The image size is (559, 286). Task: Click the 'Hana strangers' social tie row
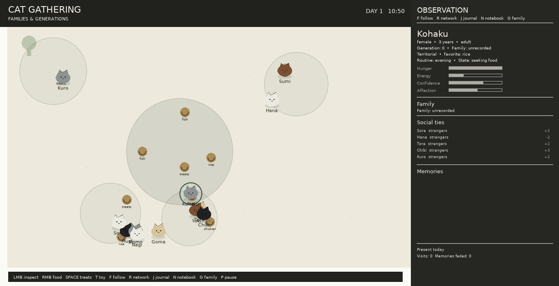click(x=483, y=137)
